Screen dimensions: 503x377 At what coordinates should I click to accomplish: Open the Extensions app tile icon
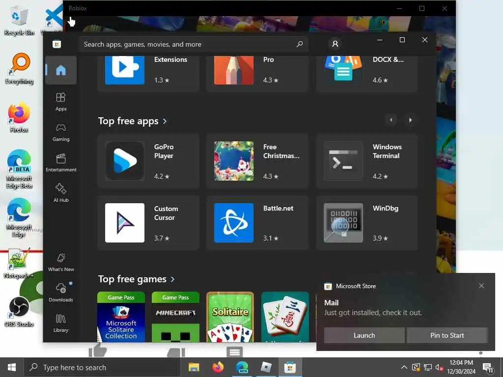(x=125, y=70)
